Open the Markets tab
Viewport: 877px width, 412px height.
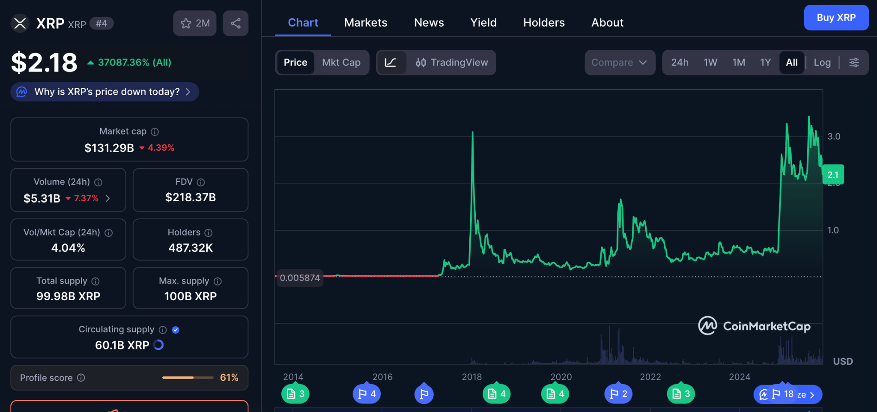pyautogui.click(x=366, y=23)
